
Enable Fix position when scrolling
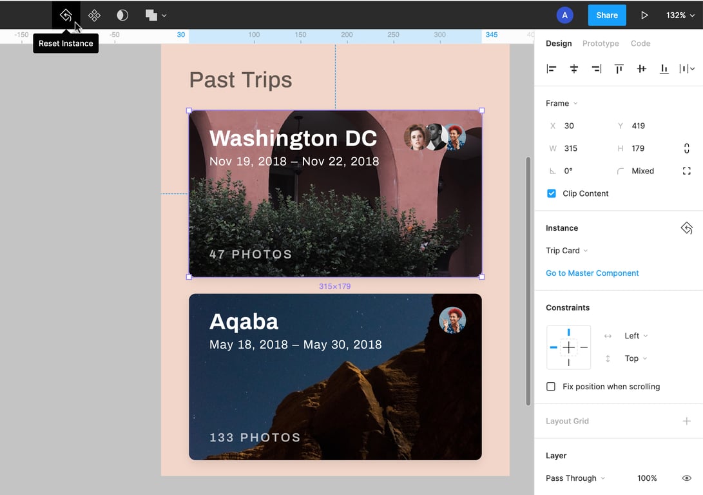pos(551,387)
